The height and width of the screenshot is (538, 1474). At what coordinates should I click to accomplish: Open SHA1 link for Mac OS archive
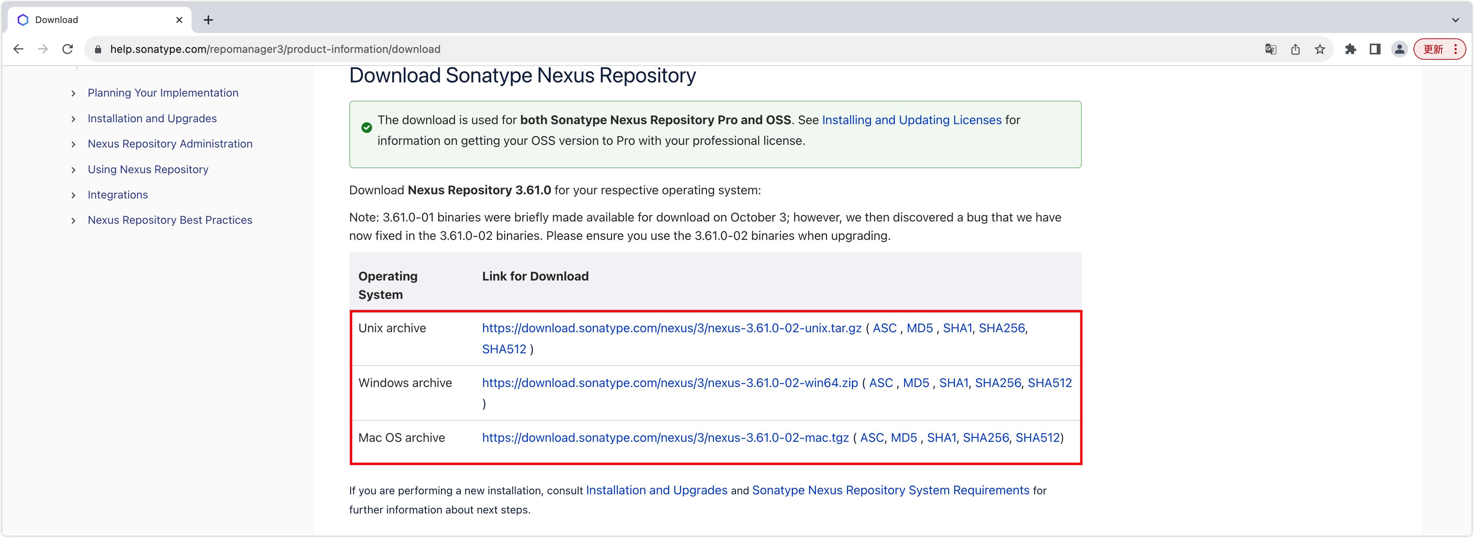point(942,438)
